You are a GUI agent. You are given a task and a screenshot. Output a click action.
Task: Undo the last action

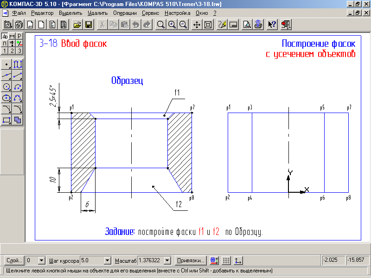[x=136, y=25]
